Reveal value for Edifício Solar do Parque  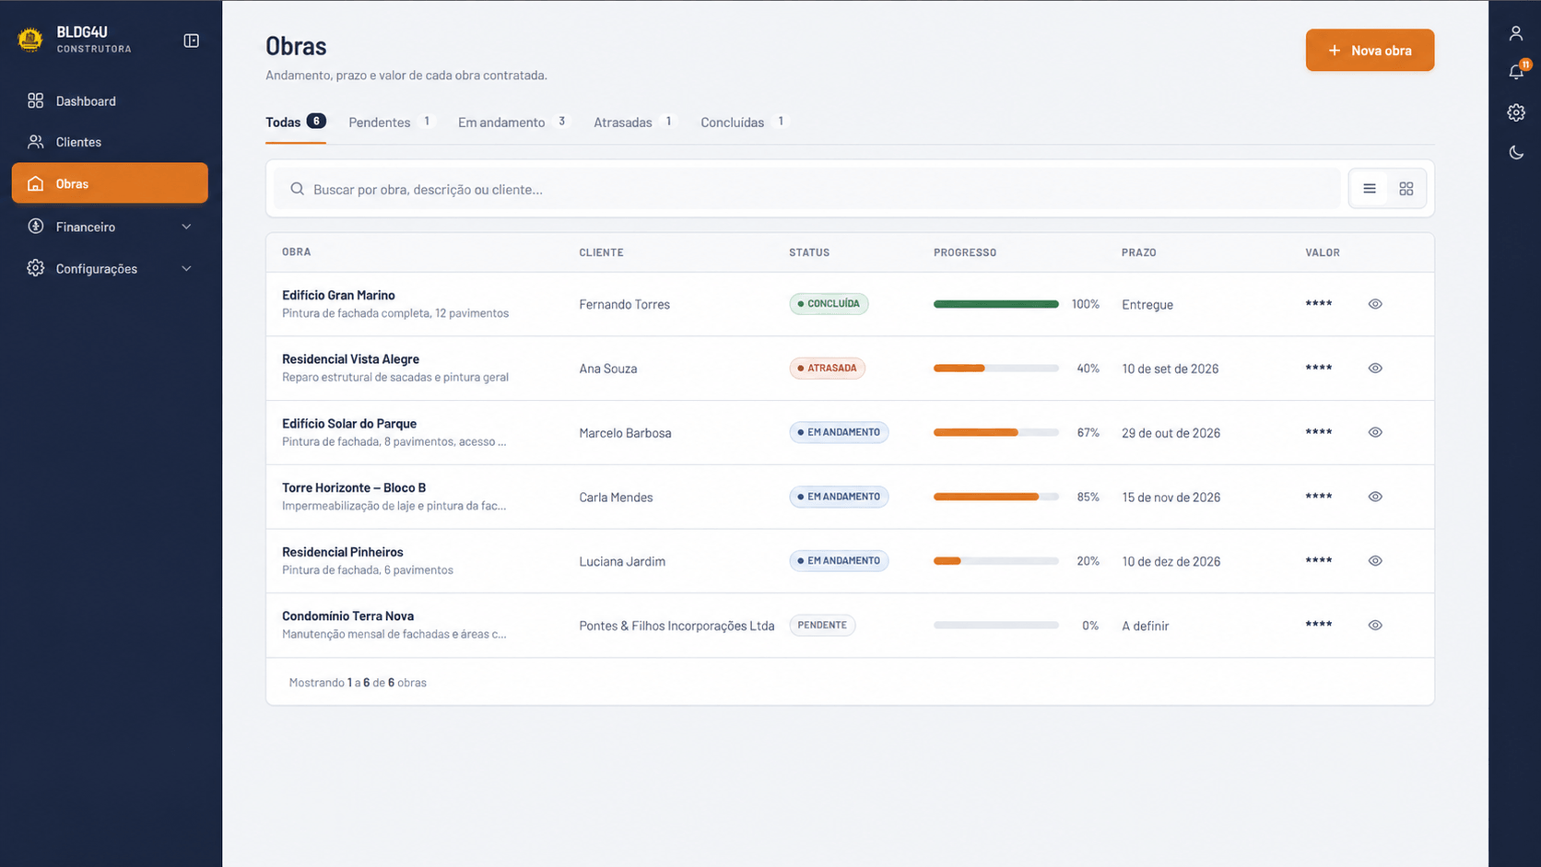[x=1375, y=432]
